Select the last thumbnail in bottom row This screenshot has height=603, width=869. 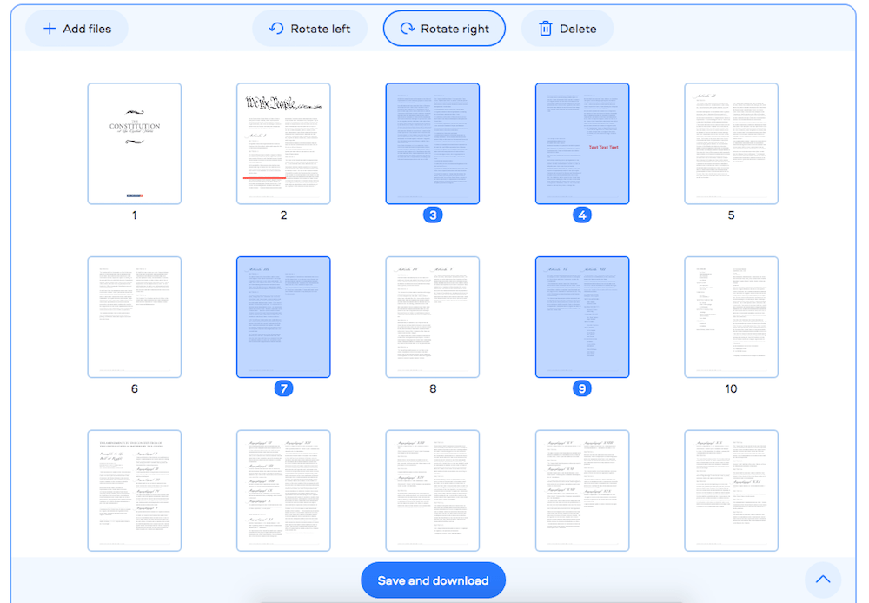tap(732, 489)
